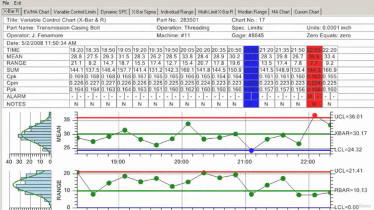Select the X-Bar R tab

tap(11, 12)
